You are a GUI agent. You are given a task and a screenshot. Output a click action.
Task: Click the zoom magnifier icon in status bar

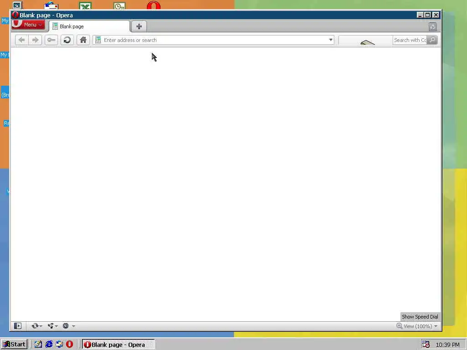(x=400, y=326)
